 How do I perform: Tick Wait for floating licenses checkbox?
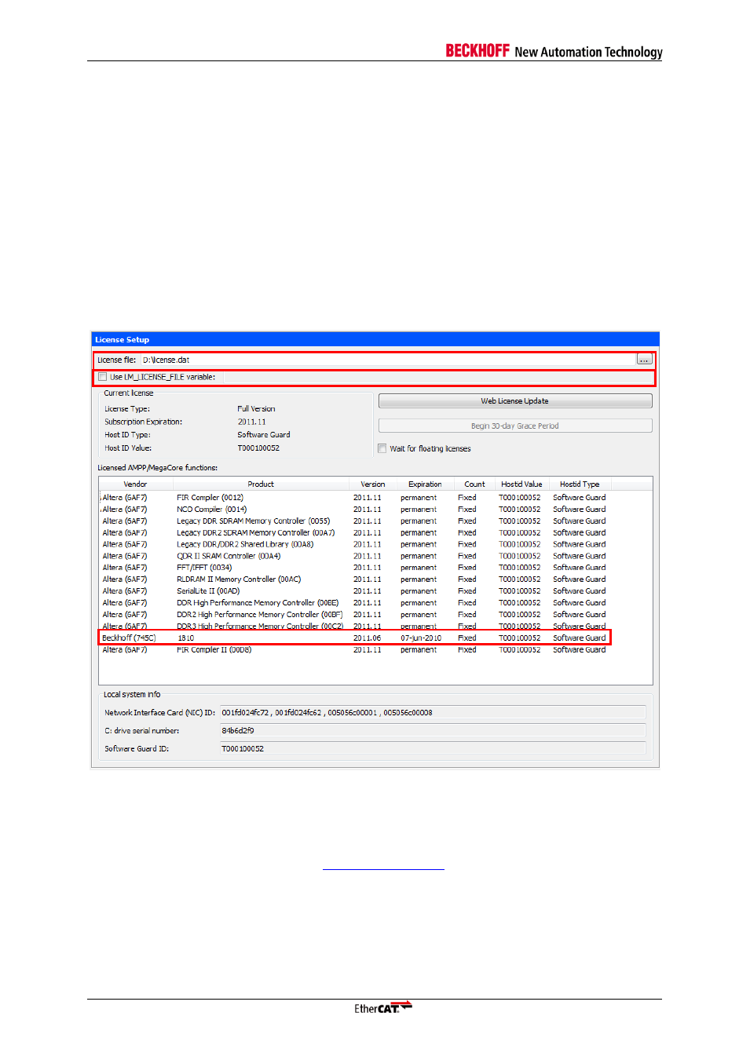tap(382, 449)
